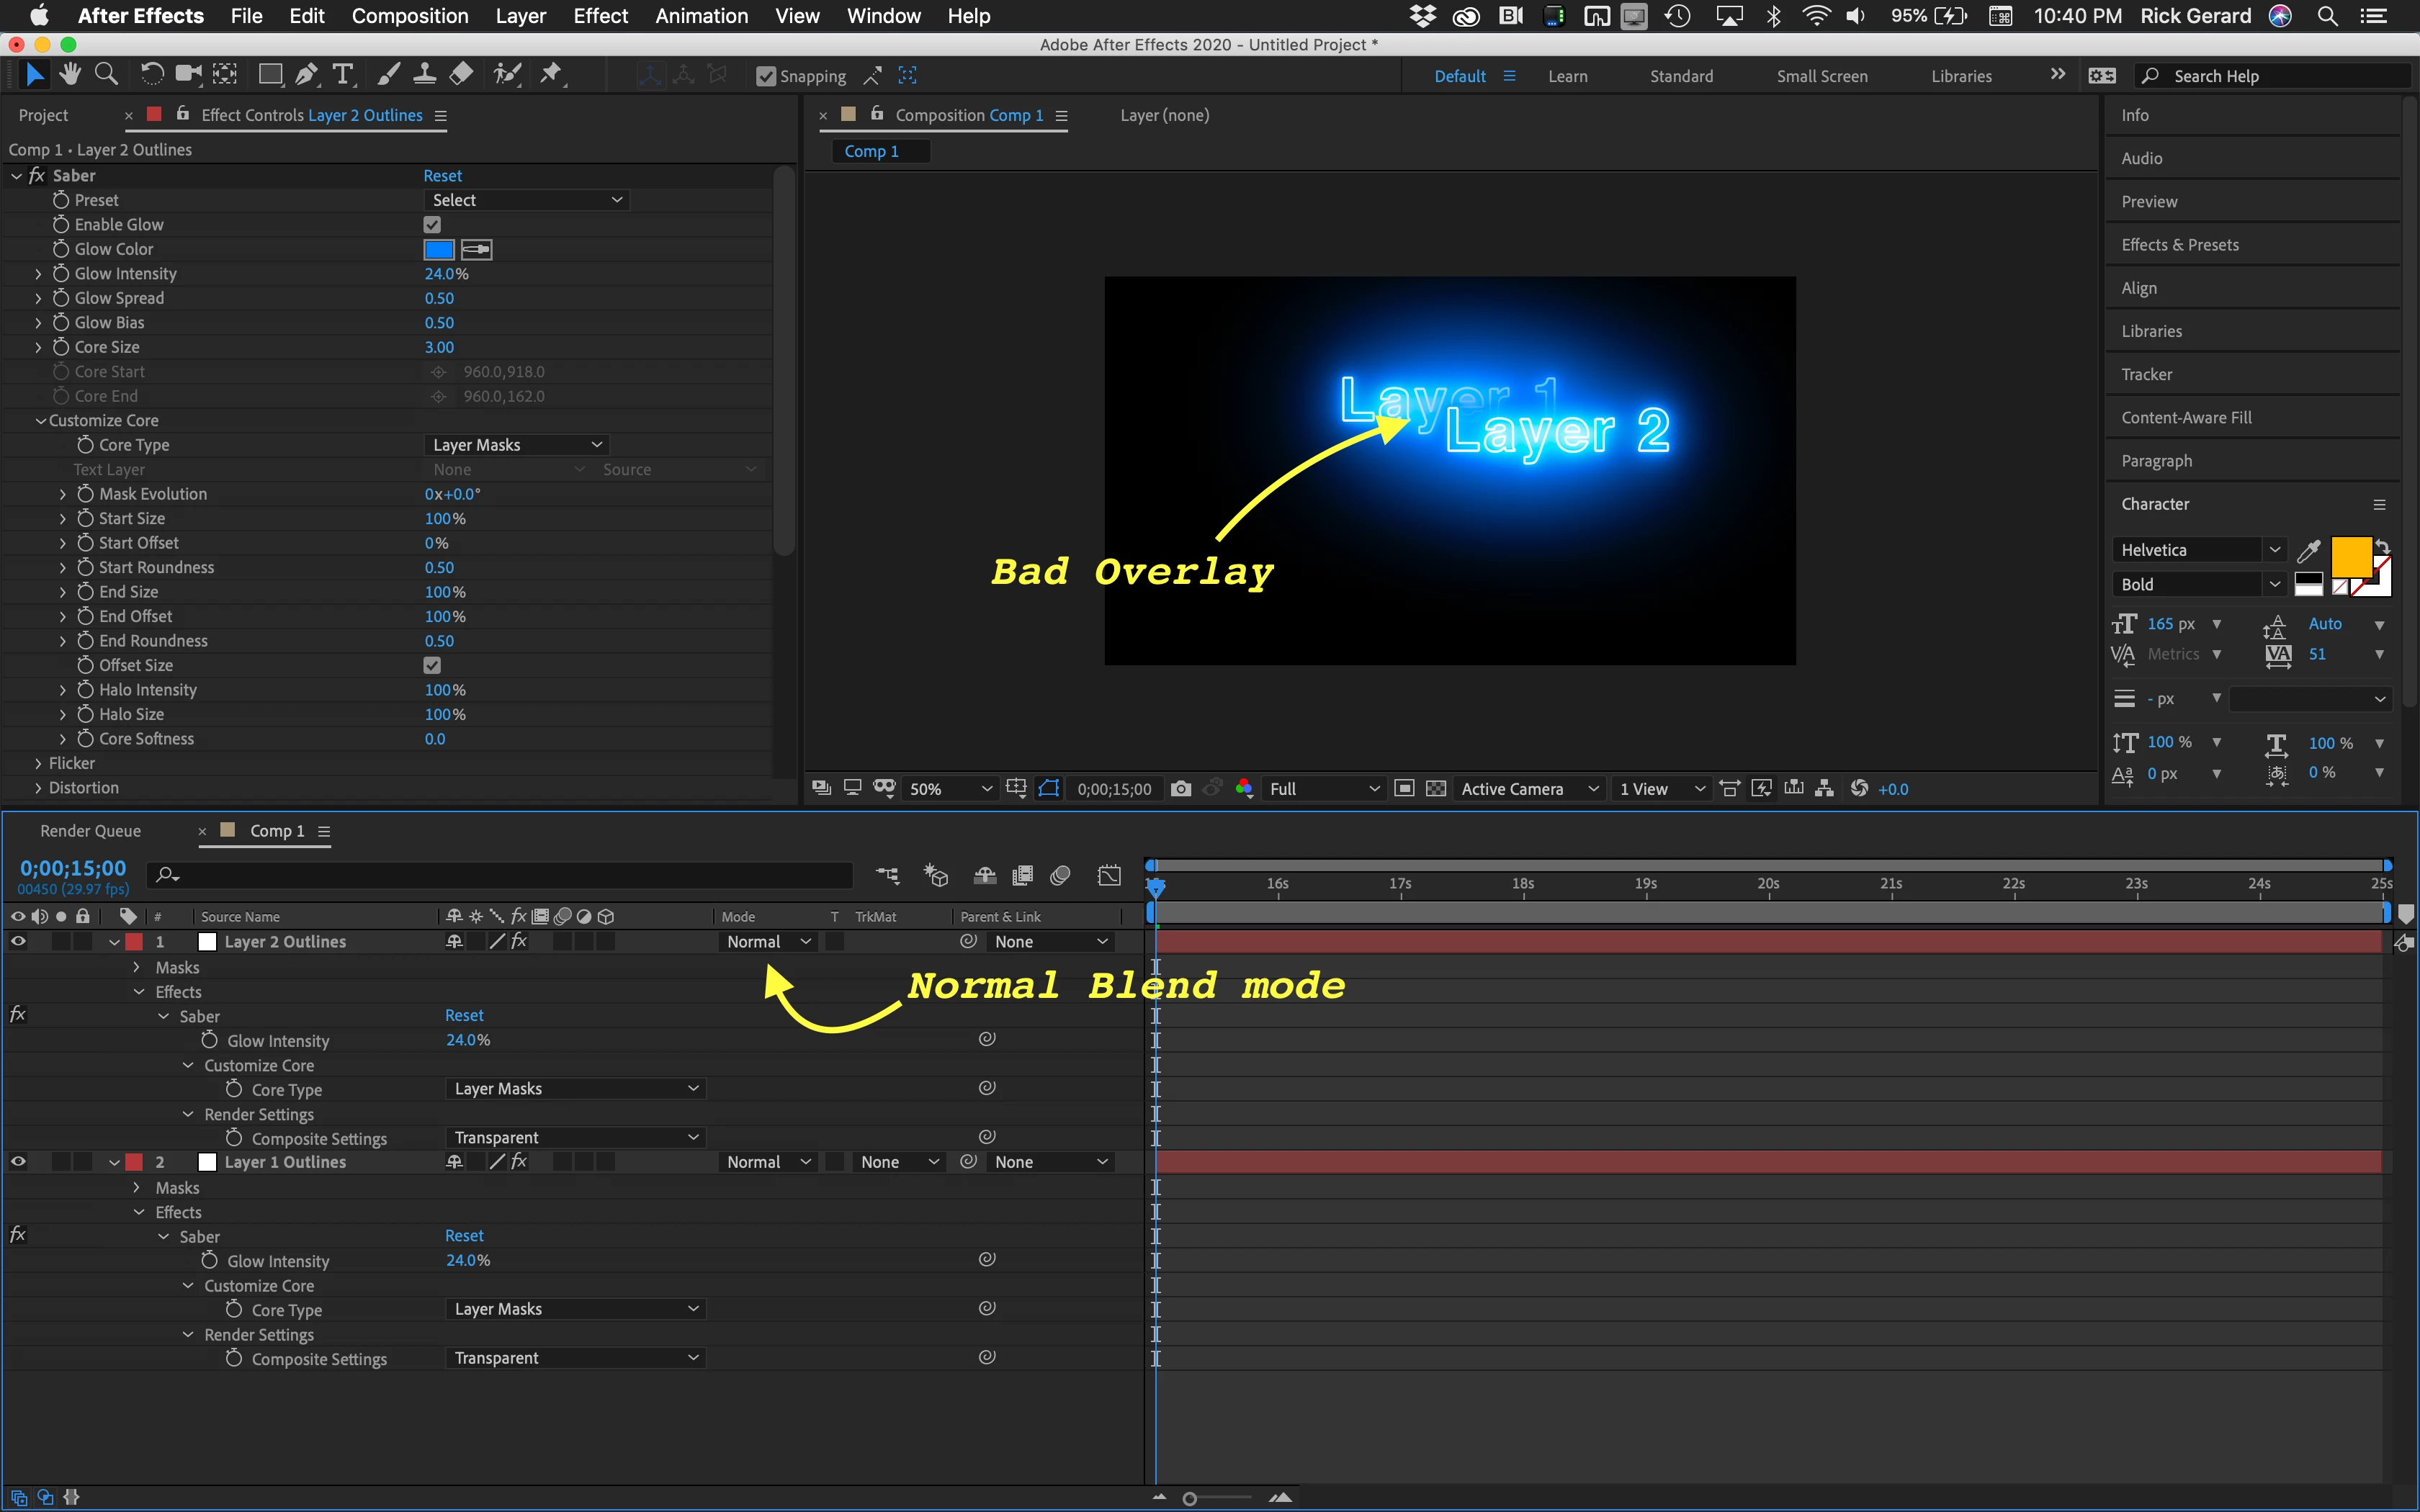This screenshot has width=2420, height=1512.
Task: Select the Pen tool in toolbar
Action: point(307,75)
